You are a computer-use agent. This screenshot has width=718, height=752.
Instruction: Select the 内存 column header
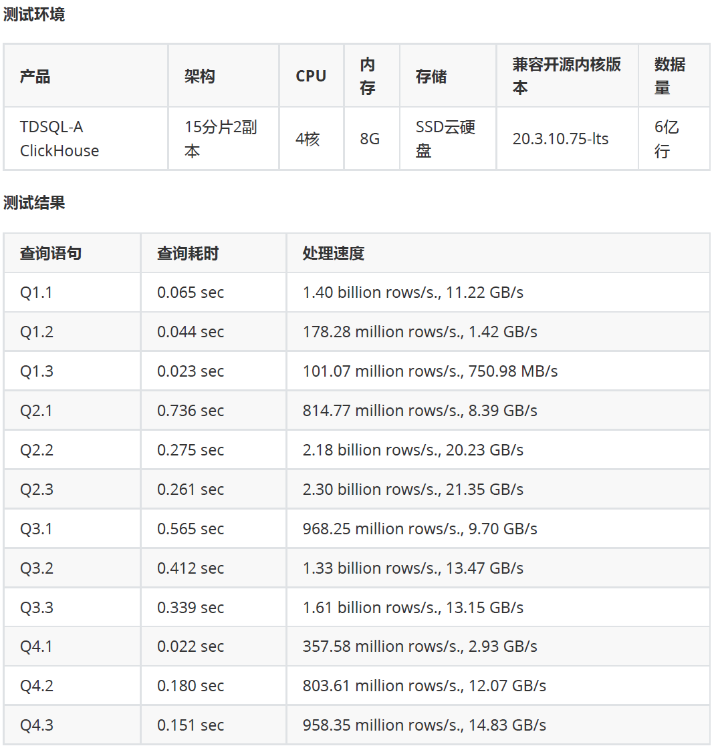pyautogui.click(x=372, y=75)
